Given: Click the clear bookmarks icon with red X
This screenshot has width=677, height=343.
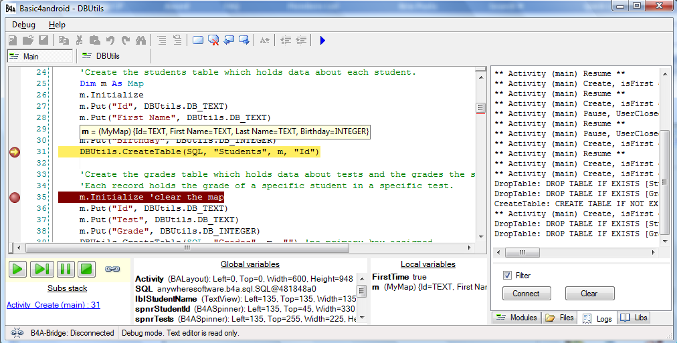Looking at the screenshot, I should tap(213, 41).
